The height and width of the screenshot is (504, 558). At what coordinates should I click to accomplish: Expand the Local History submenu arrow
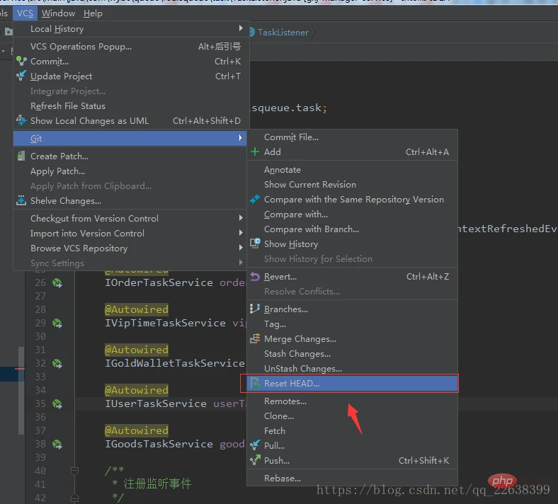point(241,29)
